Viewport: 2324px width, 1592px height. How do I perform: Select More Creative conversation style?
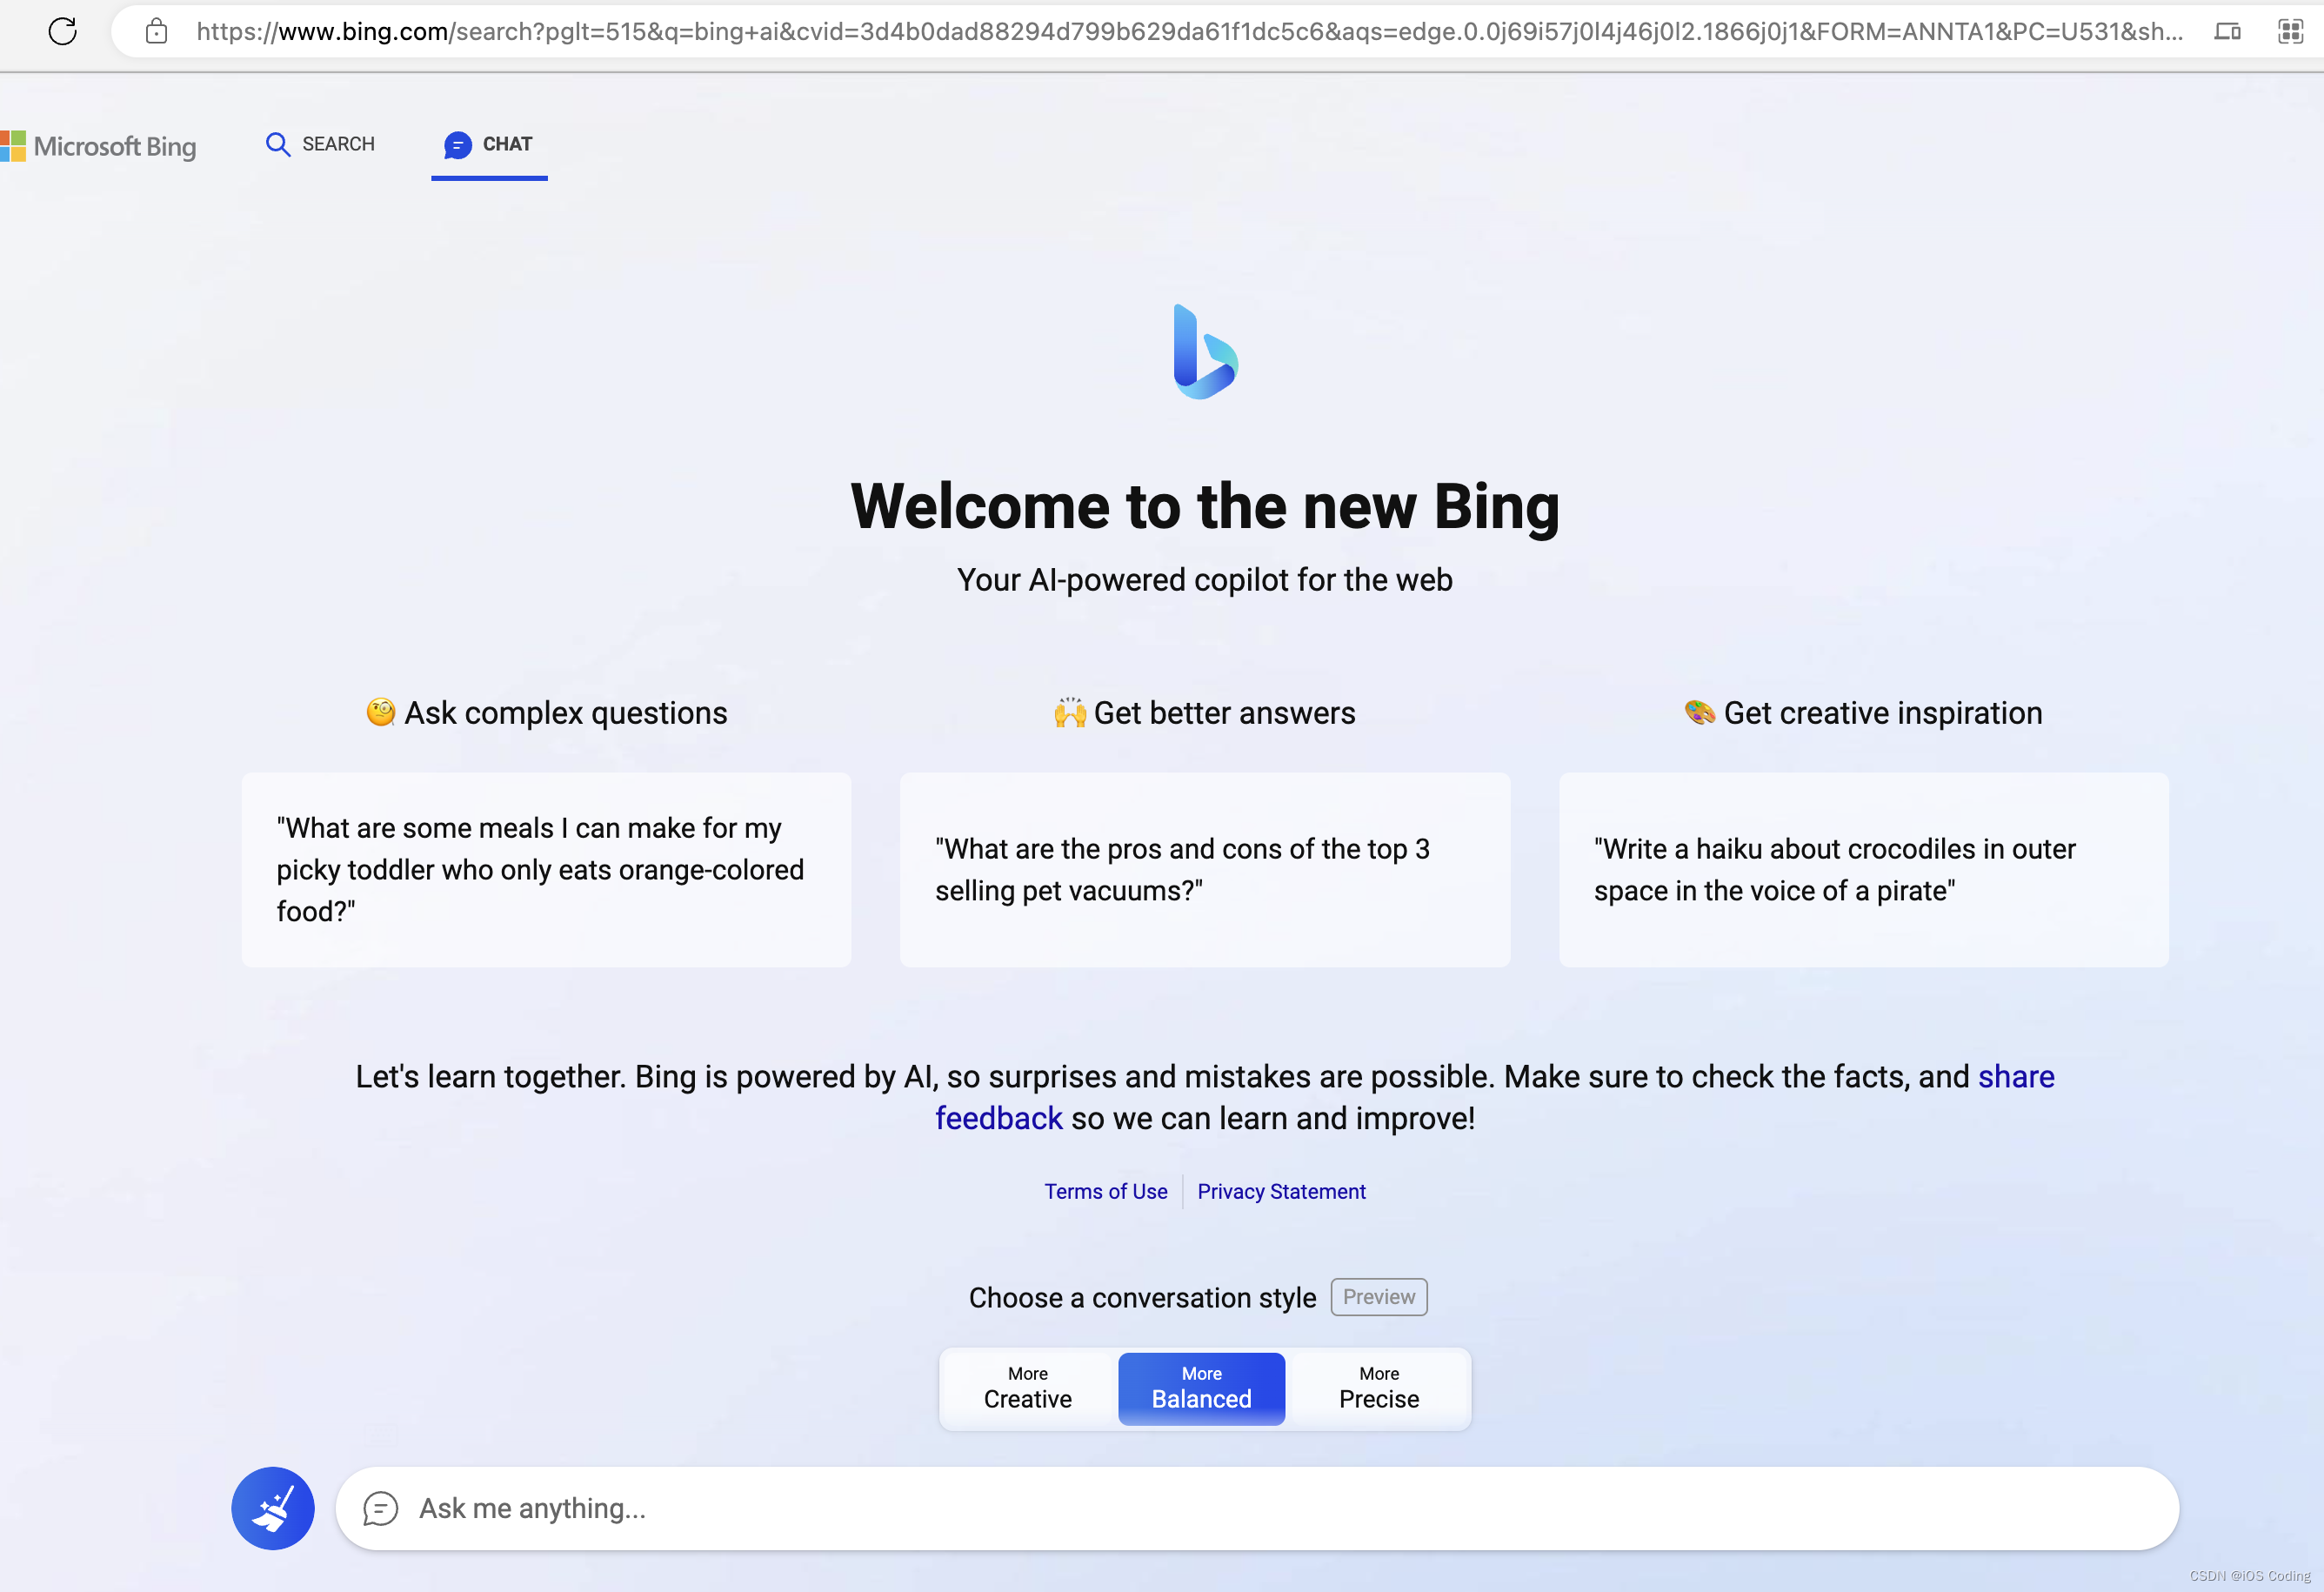pos(1028,1387)
